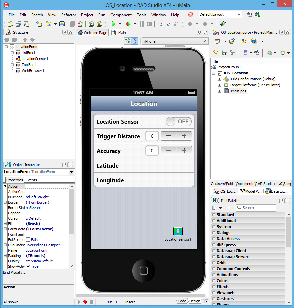294x308 pixels.
Task: Click the Program Reset stop icon
Action: pyautogui.click(x=150, y=24)
